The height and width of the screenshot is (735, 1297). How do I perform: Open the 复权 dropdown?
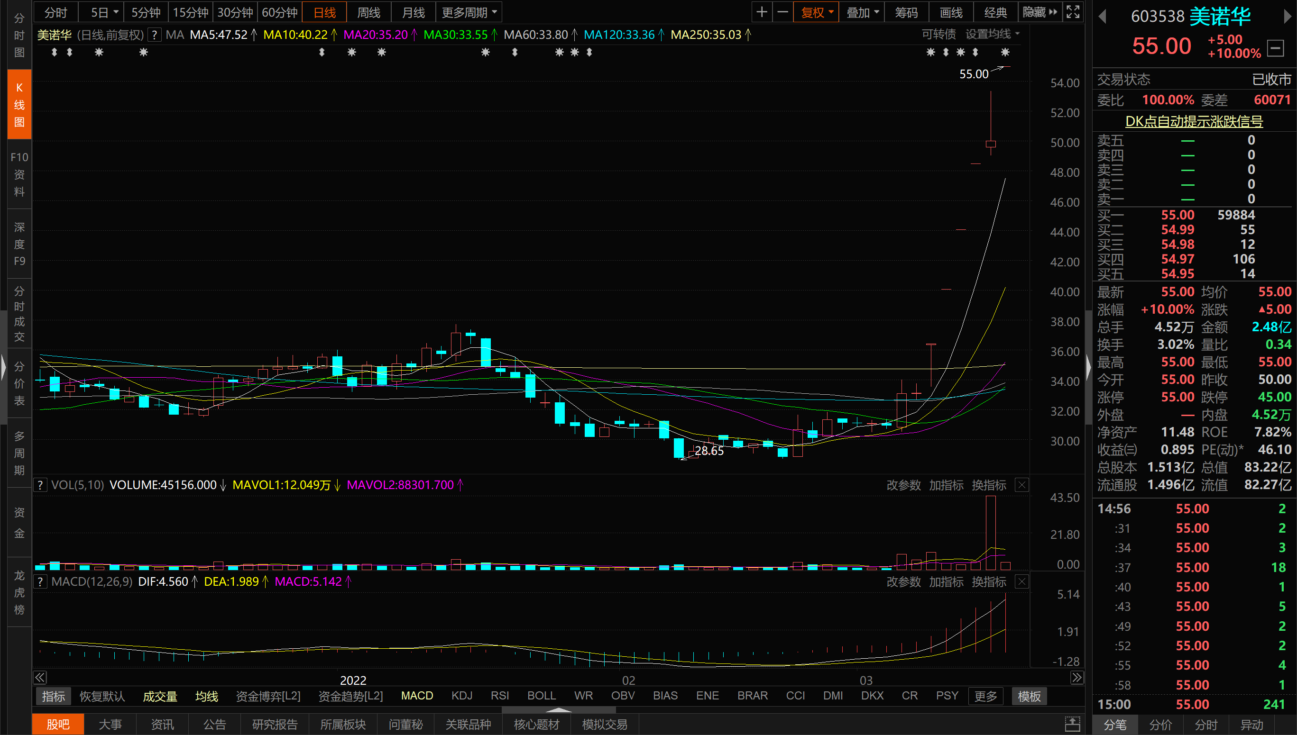[816, 12]
